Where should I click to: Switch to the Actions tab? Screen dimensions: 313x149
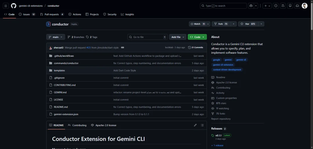click(x=75, y=14)
